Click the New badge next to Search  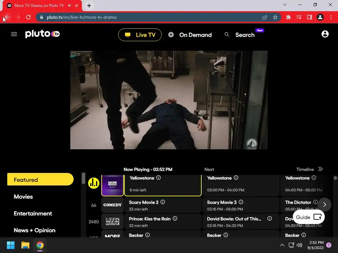coord(260,30)
